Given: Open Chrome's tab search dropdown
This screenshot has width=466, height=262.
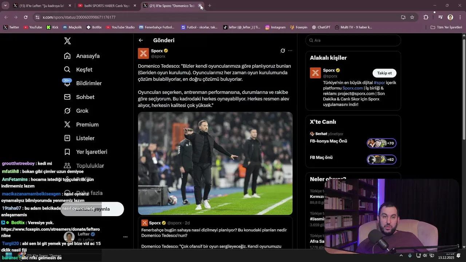Looking at the screenshot, I should [5, 5].
